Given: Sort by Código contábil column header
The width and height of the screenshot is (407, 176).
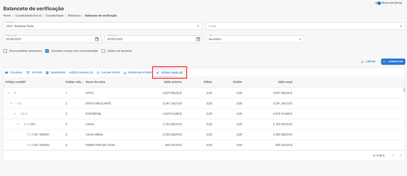Looking at the screenshot, I should [15, 82].
